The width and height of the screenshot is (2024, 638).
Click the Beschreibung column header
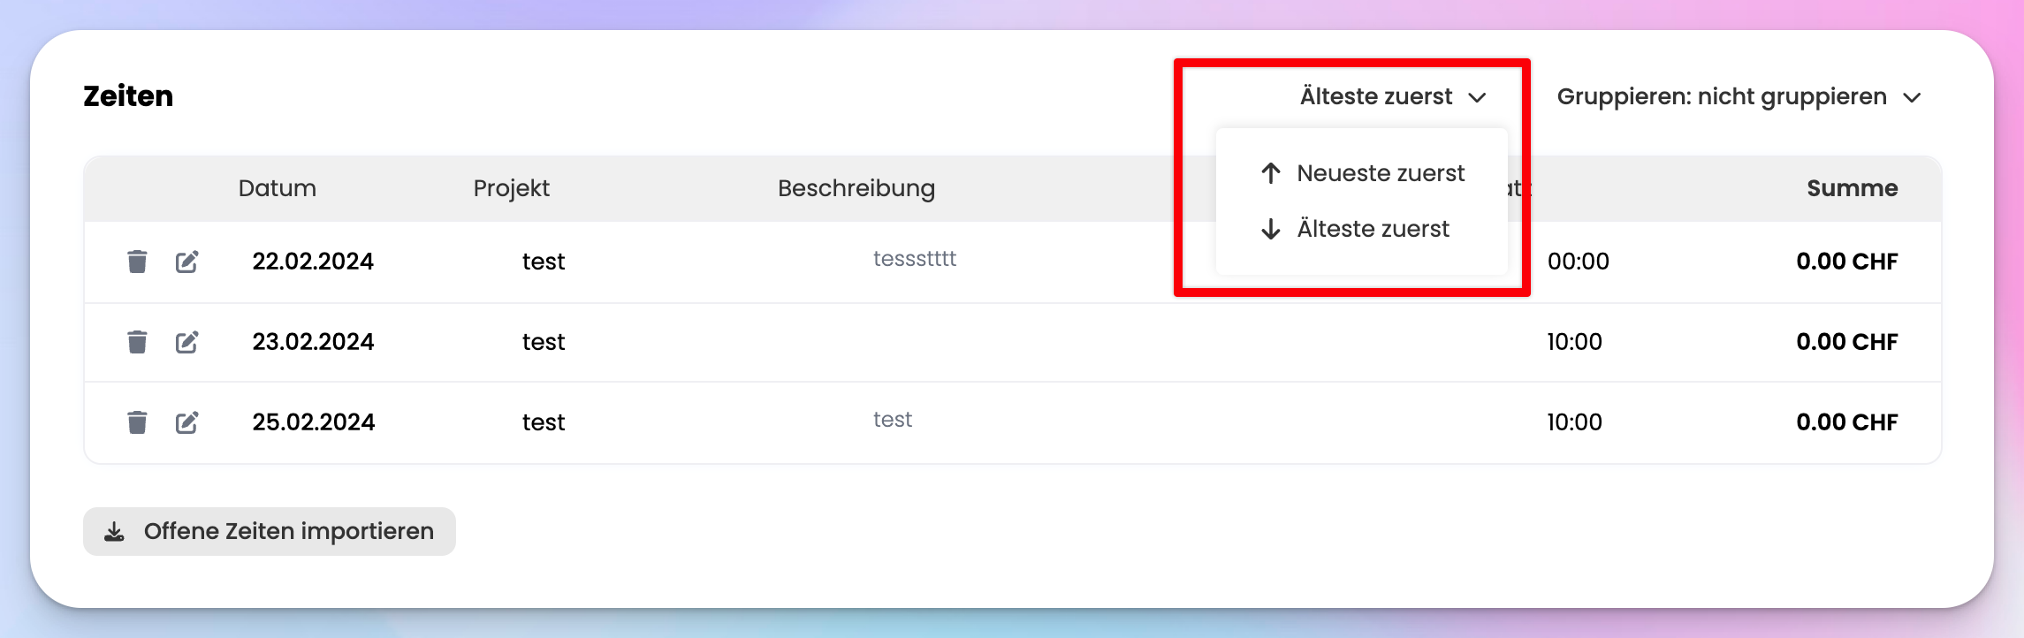856,188
